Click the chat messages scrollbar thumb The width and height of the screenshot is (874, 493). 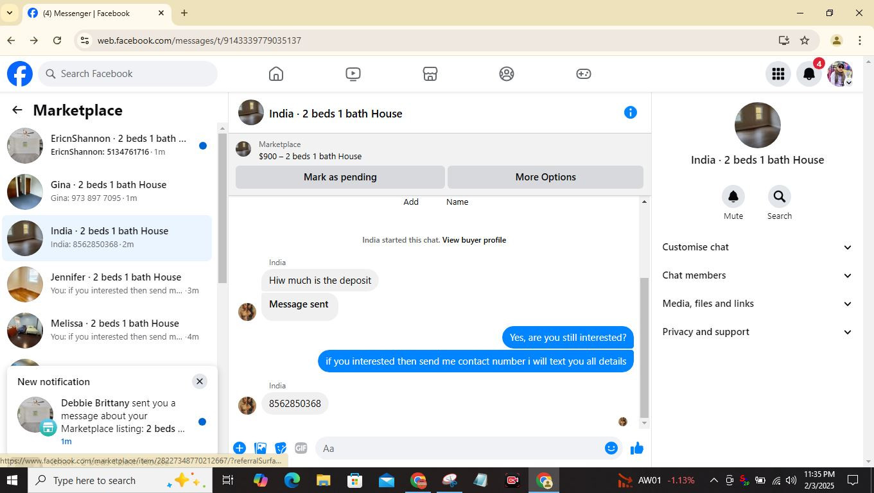(x=644, y=347)
